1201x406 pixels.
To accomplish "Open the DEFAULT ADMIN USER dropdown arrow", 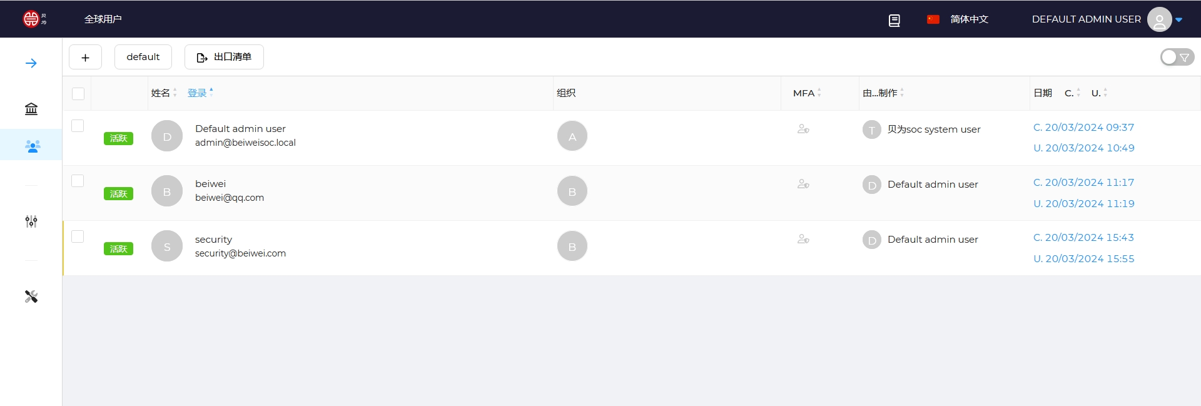I will pyautogui.click(x=1179, y=20).
